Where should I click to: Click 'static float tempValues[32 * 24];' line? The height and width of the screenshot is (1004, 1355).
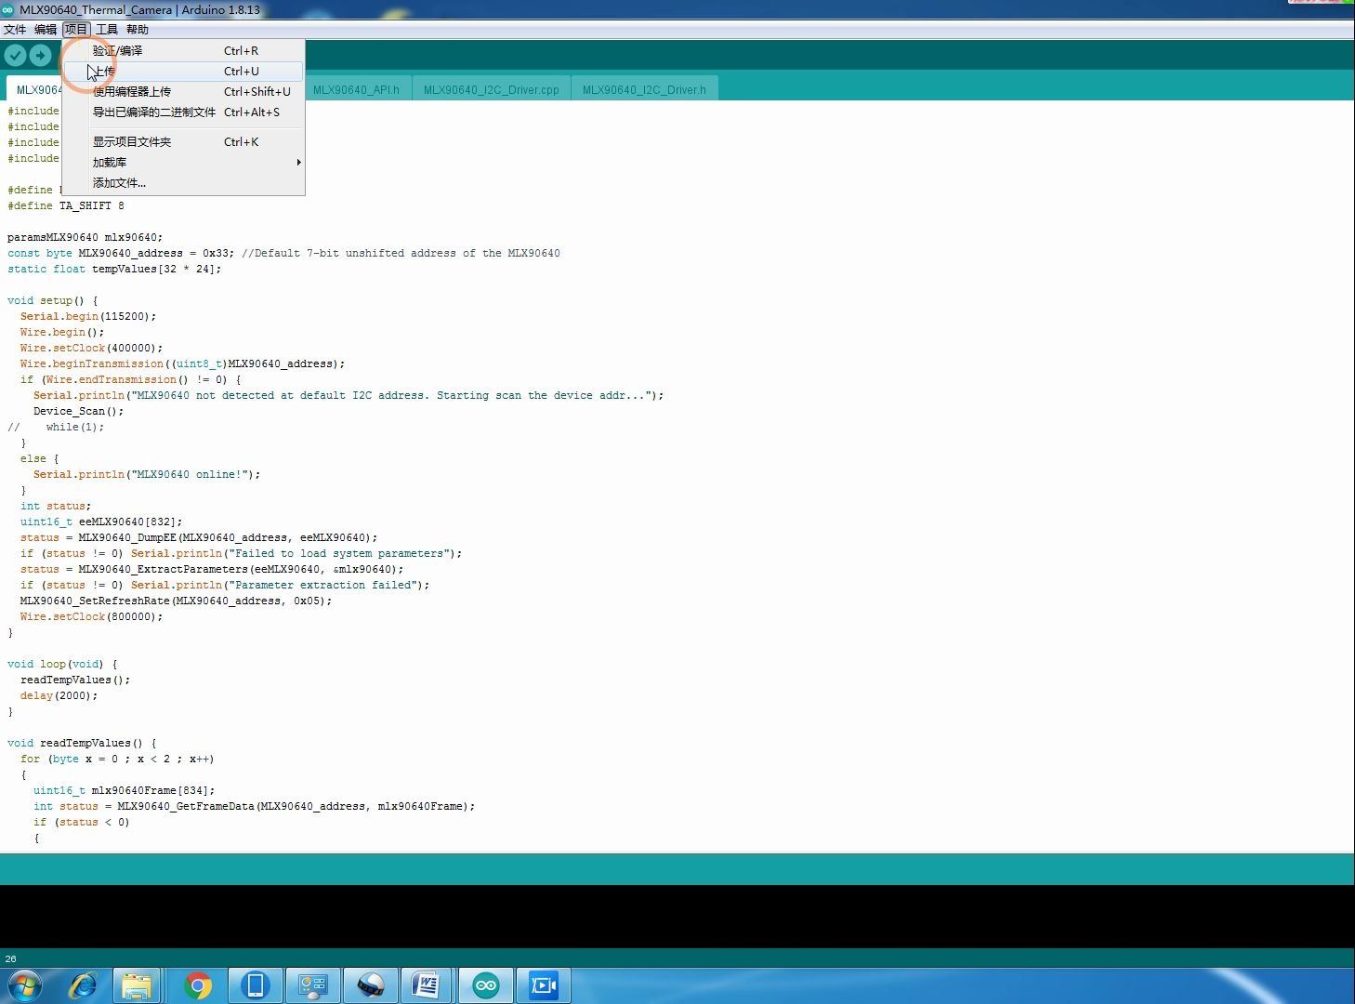114,269
